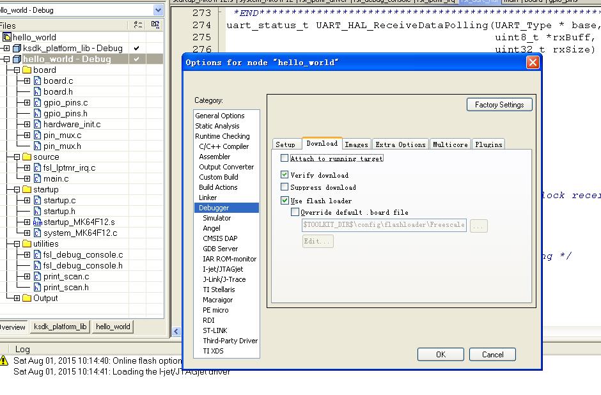Click the Output folder icon

[x=27, y=298]
